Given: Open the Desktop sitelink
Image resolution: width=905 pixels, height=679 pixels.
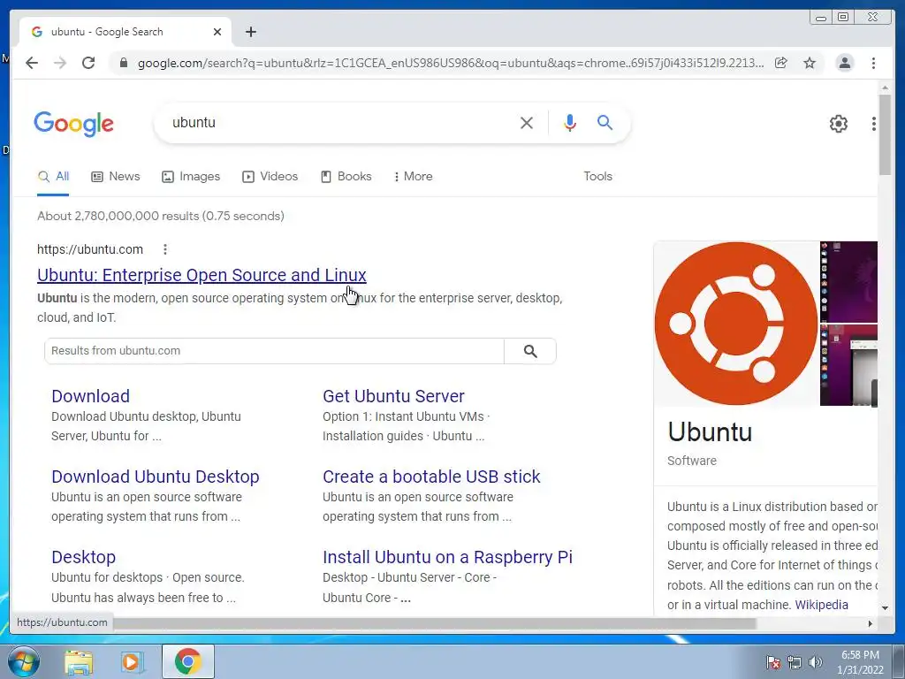Looking at the screenshot, I should point(84,557).
